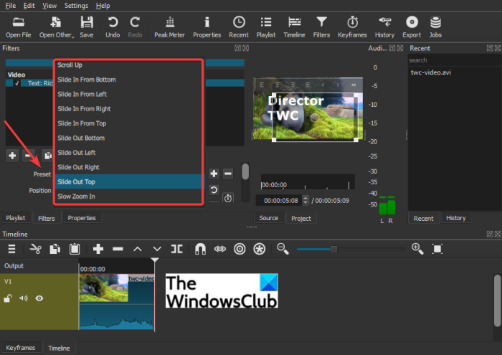Viewport: 502px width, 355px height.
Task: Switch to the Source tab
Action: coord(269,218)
